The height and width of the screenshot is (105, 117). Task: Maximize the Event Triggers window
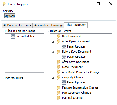click(98, 4)
